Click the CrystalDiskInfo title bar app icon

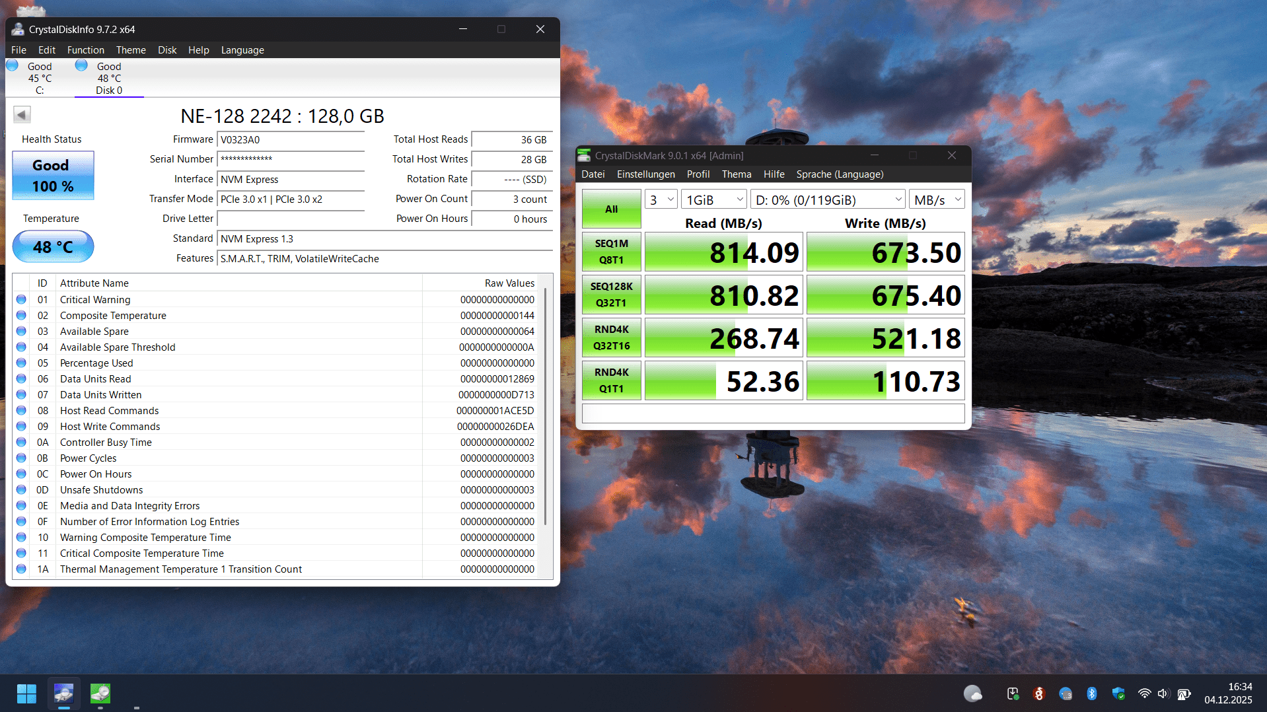point(18,29)
